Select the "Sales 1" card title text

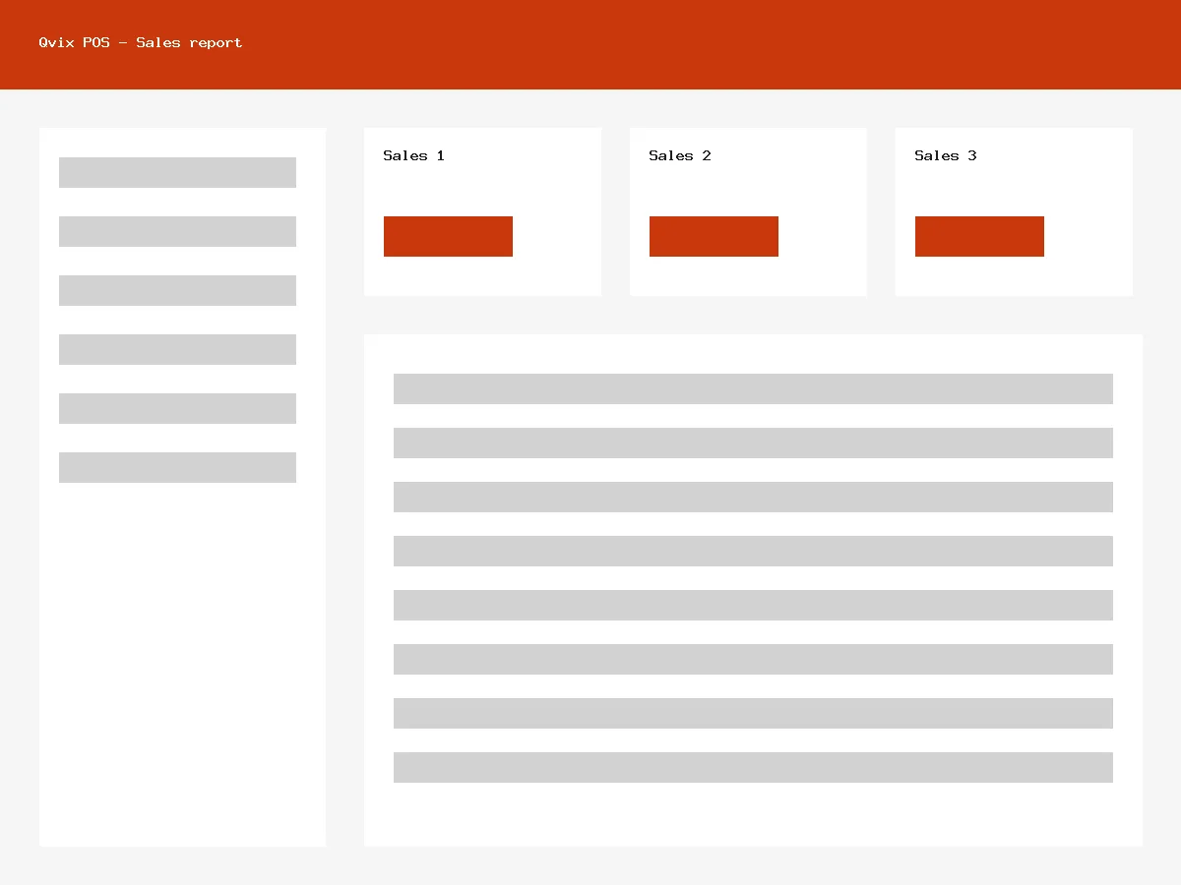(413, 155)
